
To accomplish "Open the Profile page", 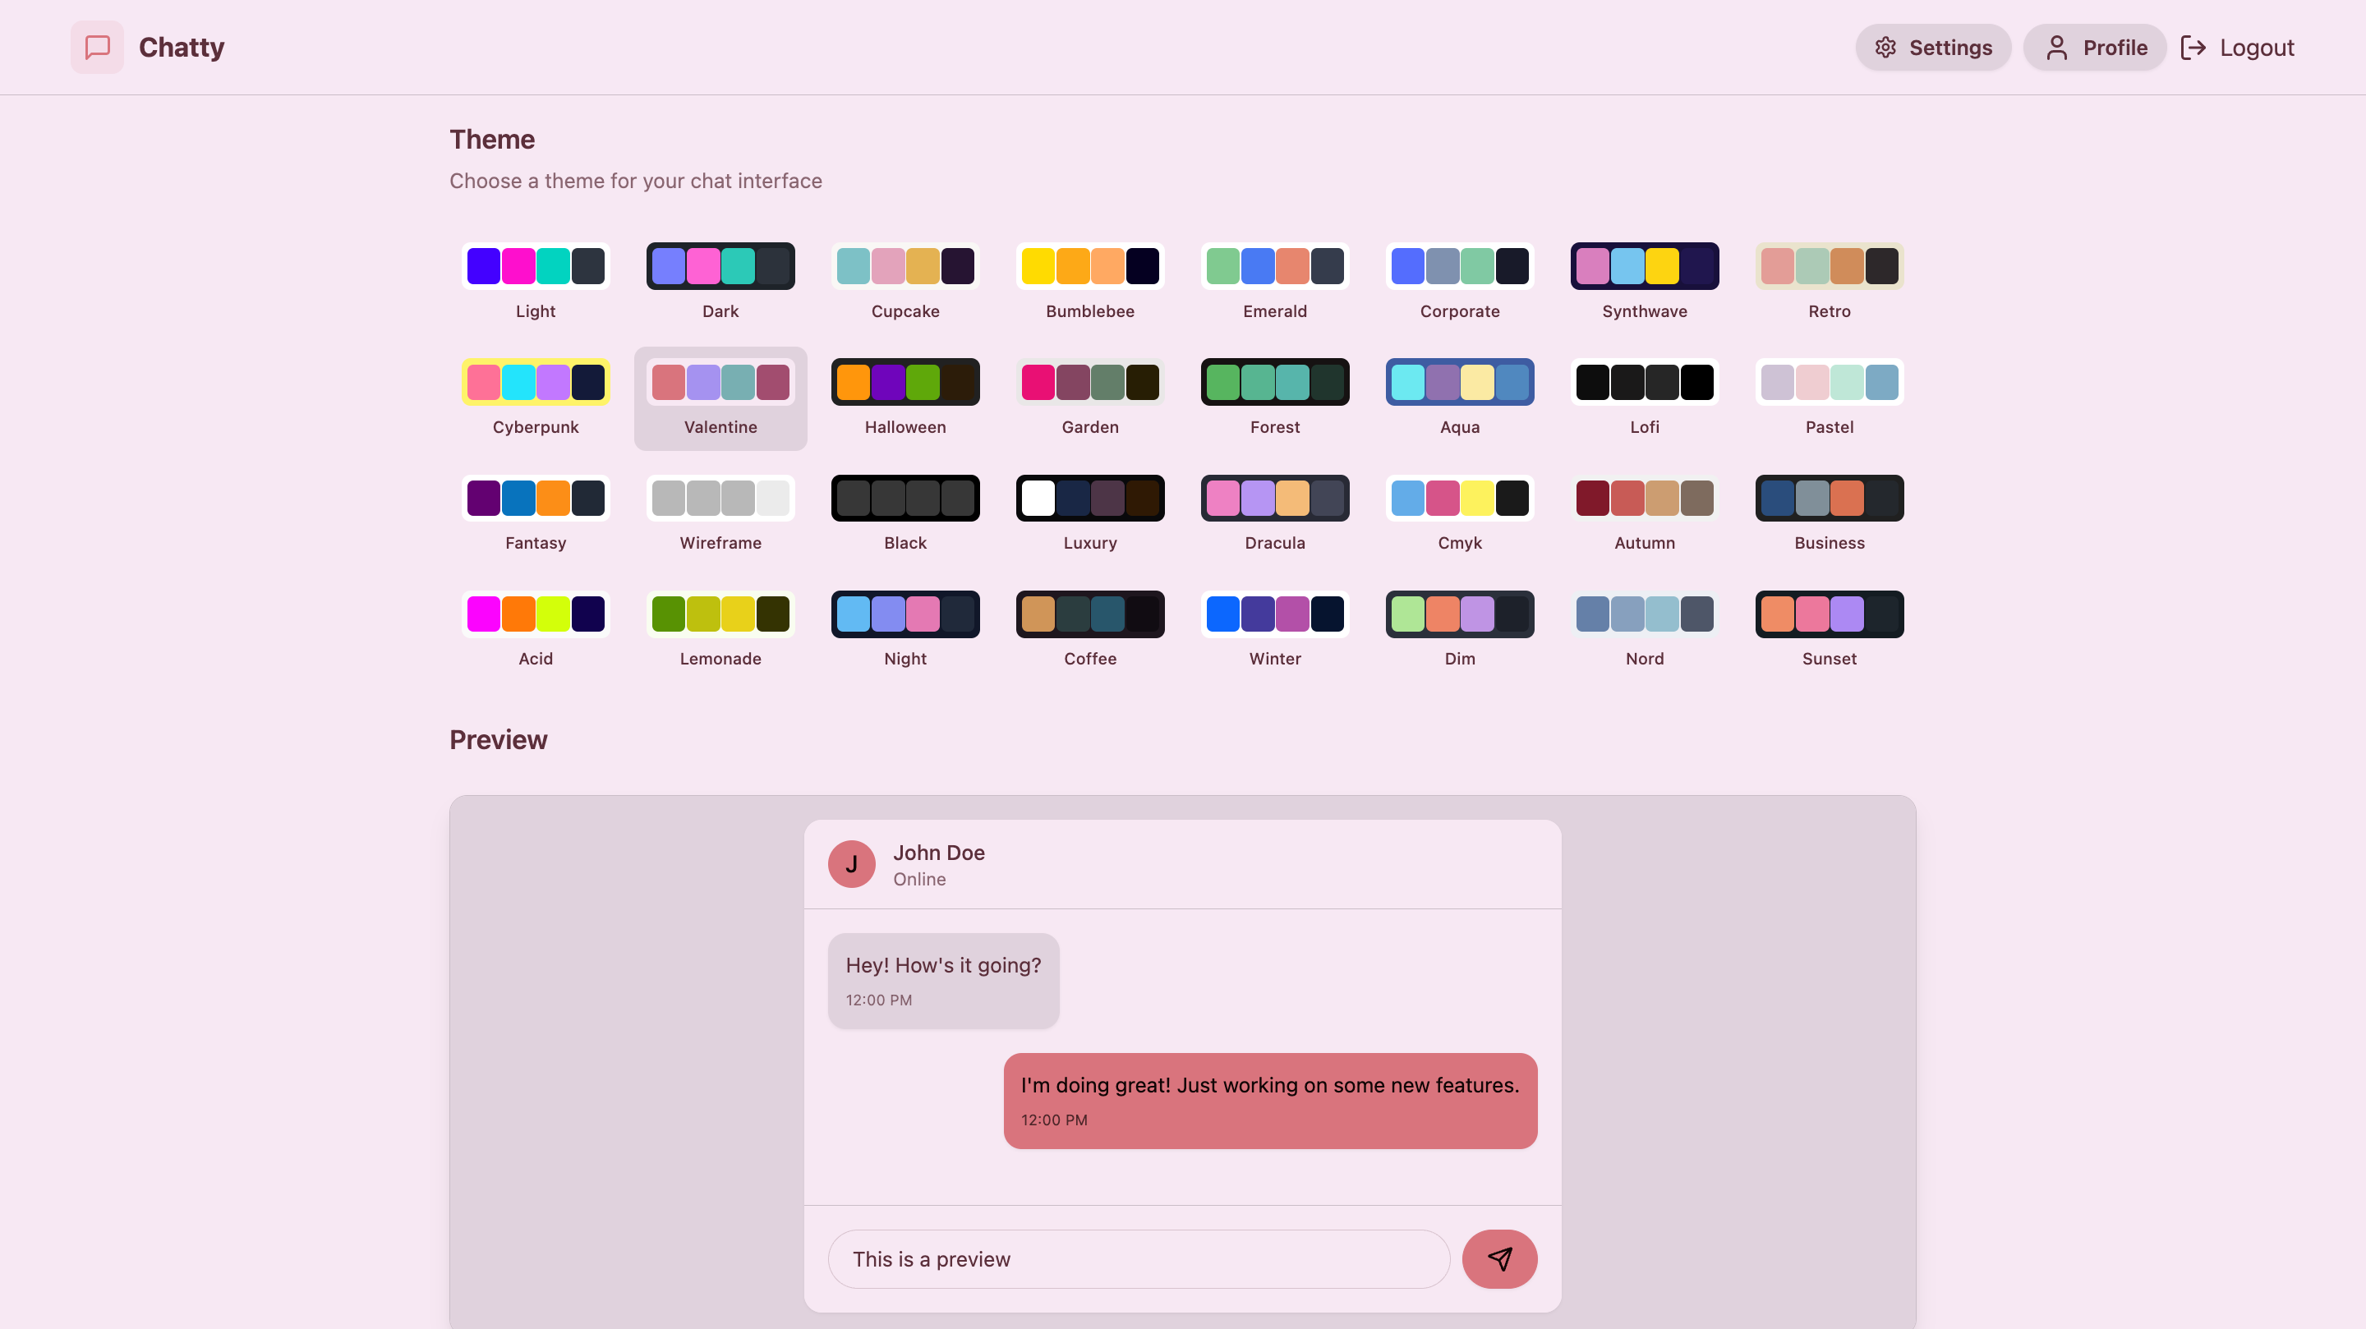I will coord(2095,47).
